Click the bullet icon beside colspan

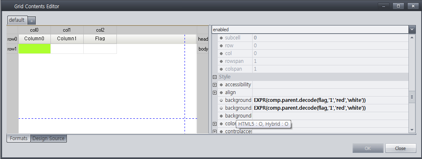point(221,69)
